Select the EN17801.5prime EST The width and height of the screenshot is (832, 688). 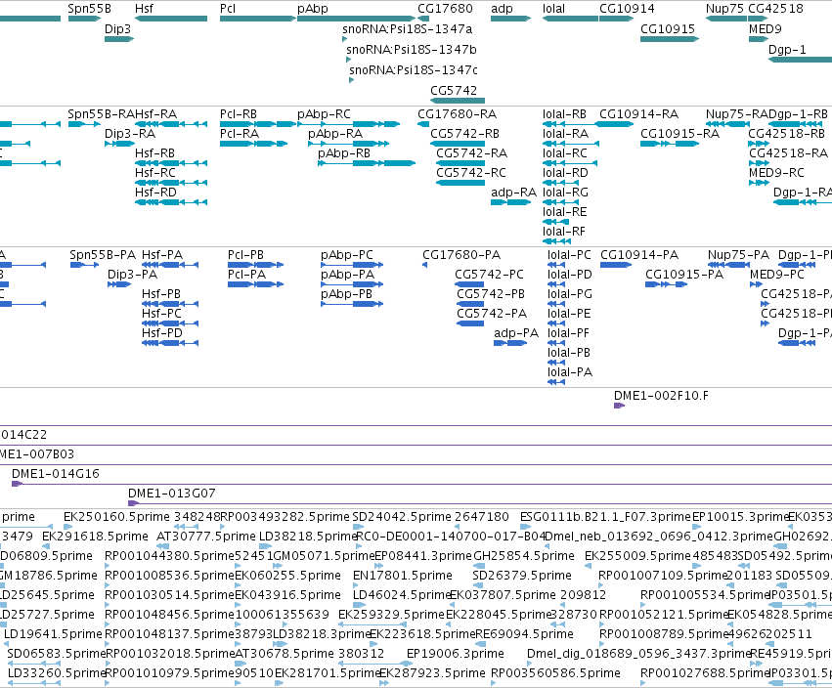coord(356,585)
